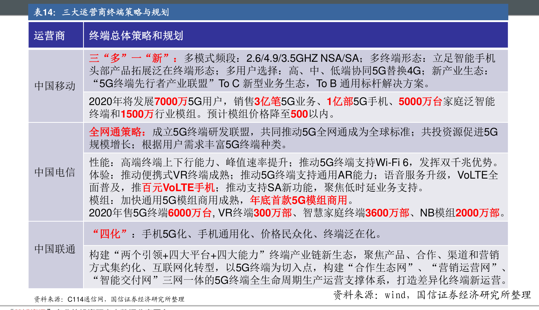Click the red 1500万 figure

tap(137, 114)
